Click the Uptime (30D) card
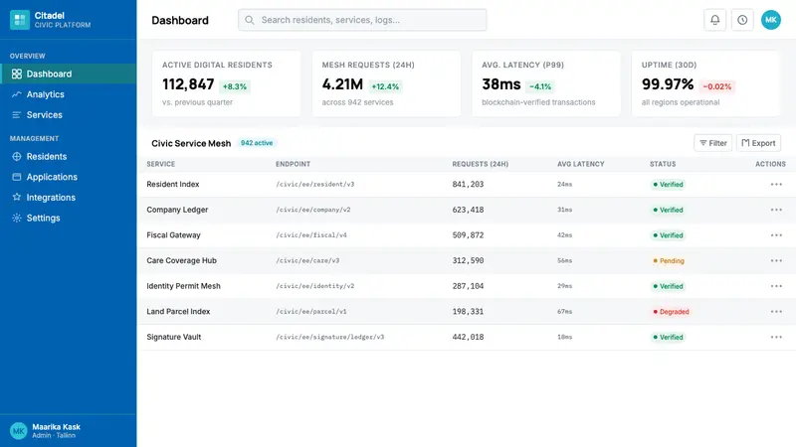Image resolution: width=796 pixels, height=447 pixels. point(706,83)
